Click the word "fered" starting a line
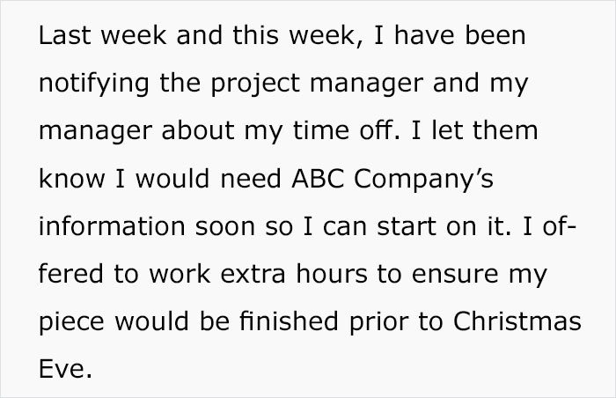This screenshot has height=398, width=616. pos(70,273)
